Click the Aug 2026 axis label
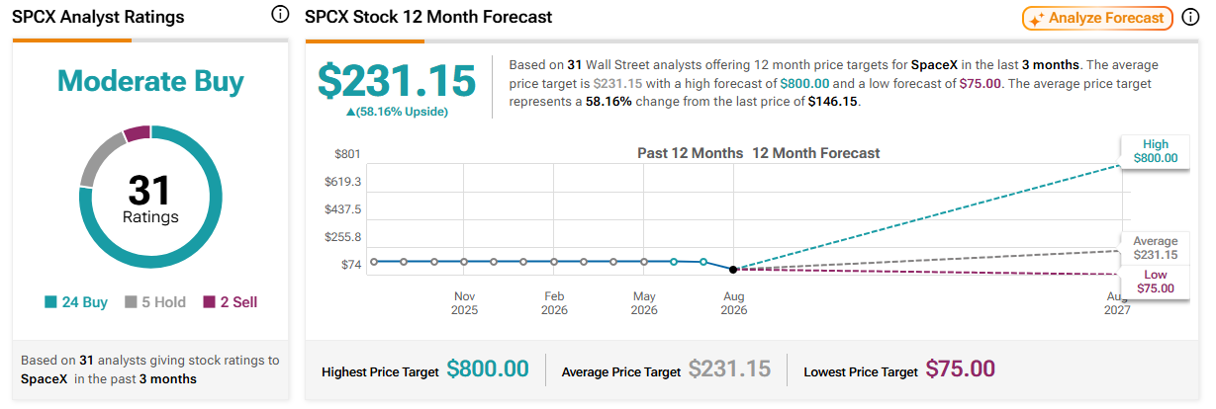Viewport: 1216px width, 409px height. [734, 303]
